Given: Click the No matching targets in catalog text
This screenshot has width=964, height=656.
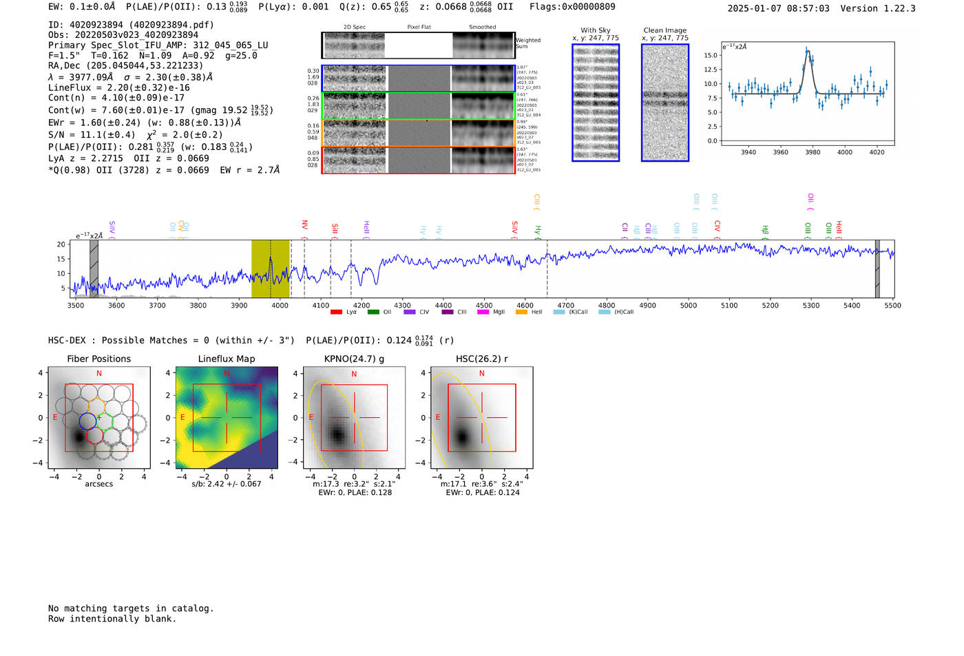Looking at the screenshot, I should click(131, 609).
